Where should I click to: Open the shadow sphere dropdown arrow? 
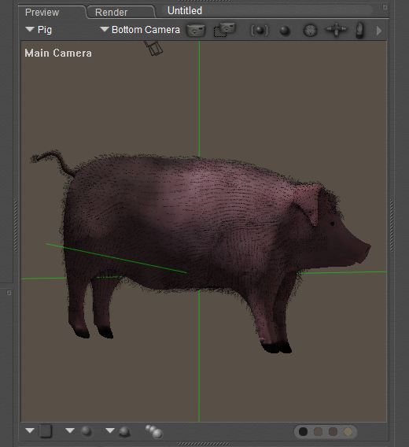point(110,430)
